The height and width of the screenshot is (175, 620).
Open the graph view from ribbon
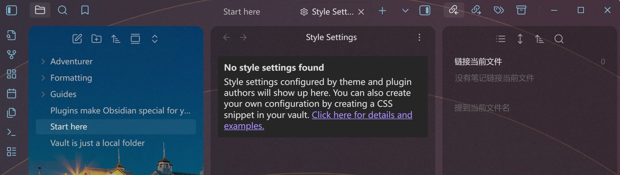[11, 55]
